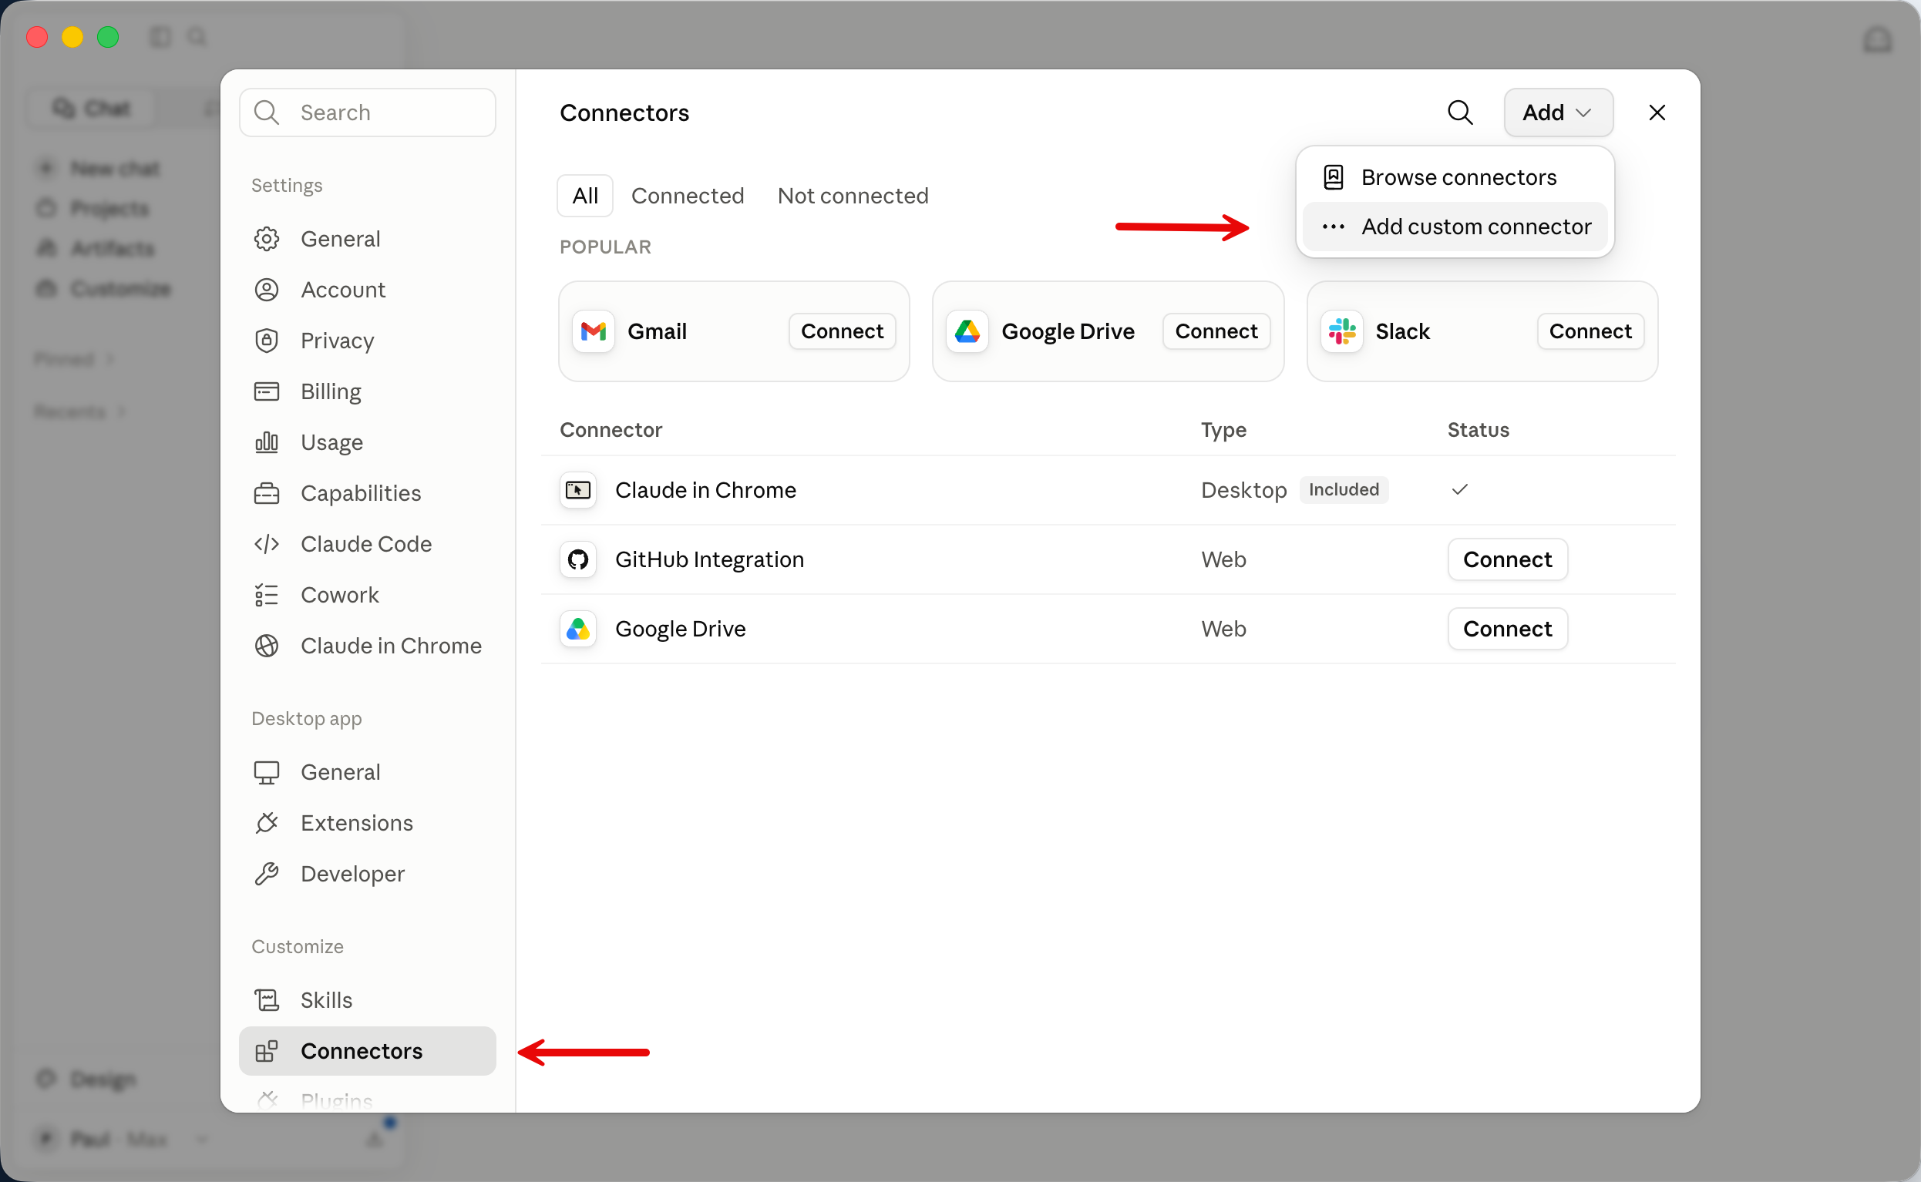This screenshot has height=1182, width=1921.
Task: Switch to the Not connected tab
Action: [853, 196]
